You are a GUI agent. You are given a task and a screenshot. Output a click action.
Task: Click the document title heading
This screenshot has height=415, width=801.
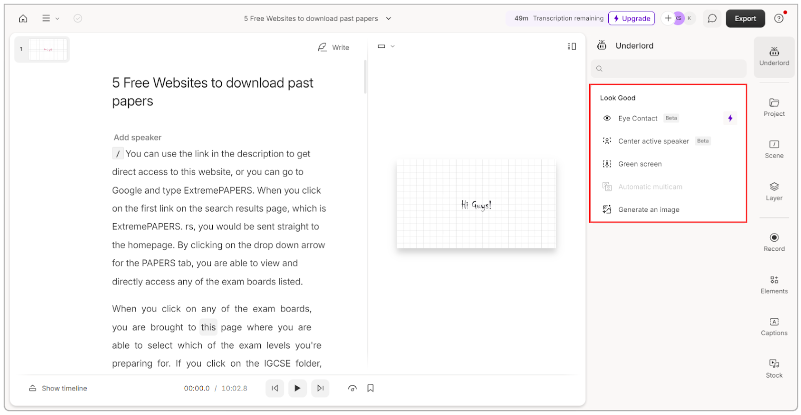pos(213,92)
